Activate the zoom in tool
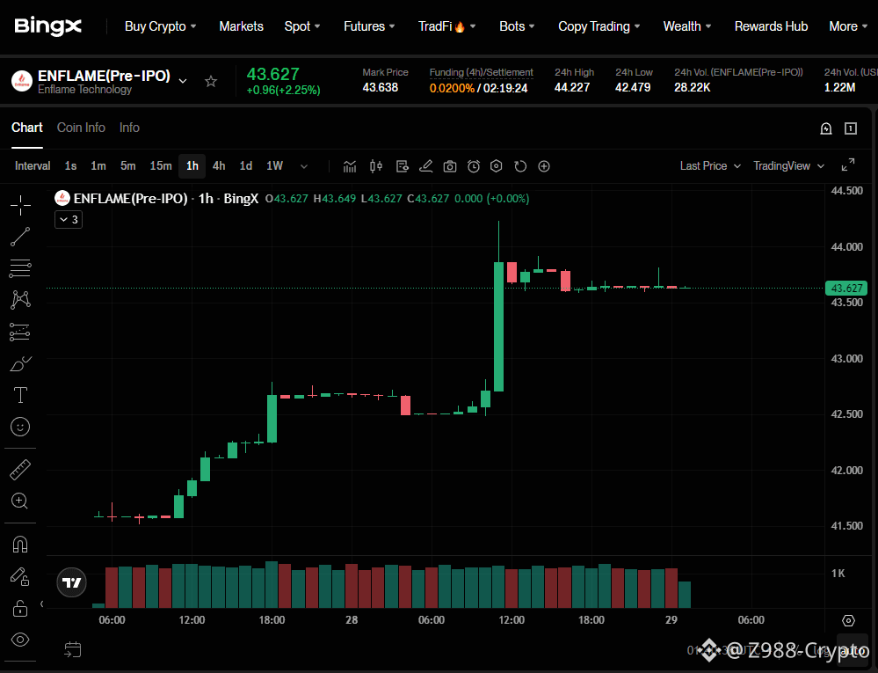The width and height of the screenshot is (878, 673). [x=20, y=501]
